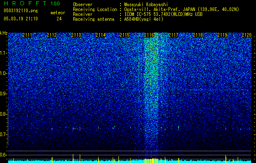Click the 2112 time marker
Viewport: 256px width, 163px height.
click(52, 35)
